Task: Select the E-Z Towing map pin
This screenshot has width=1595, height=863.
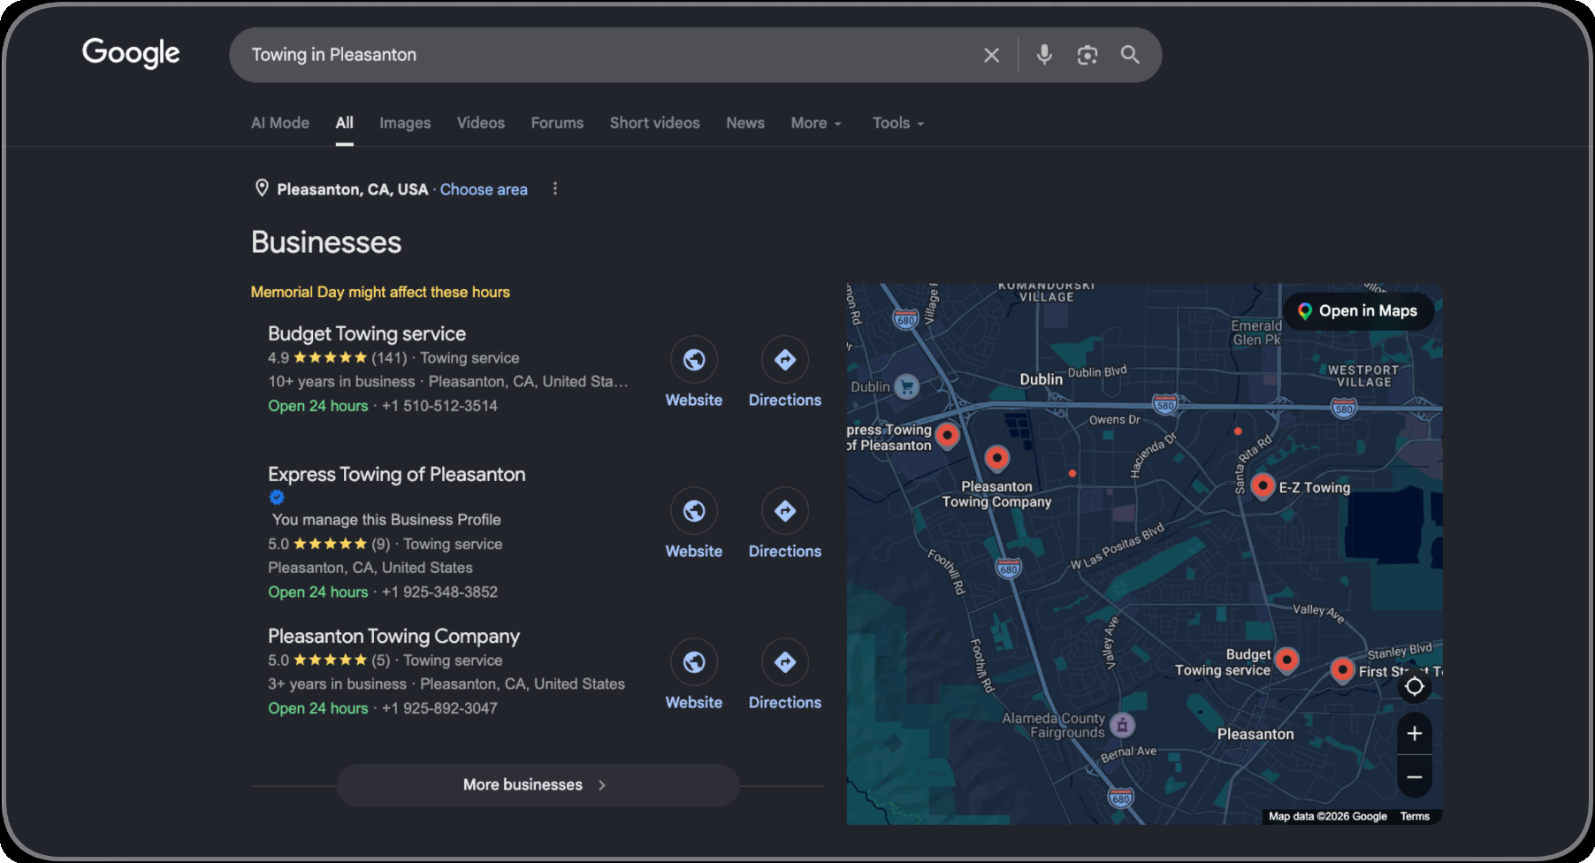Action: pyautogui.click(x=1263, y=485)
